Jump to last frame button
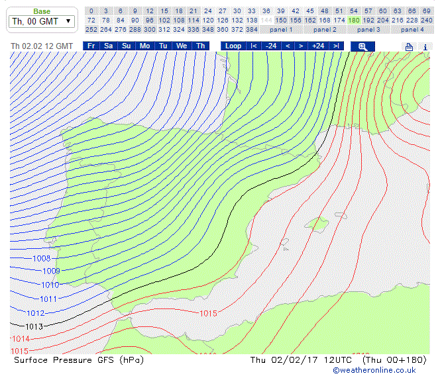The image size is (442, 382). click(336, 46)
